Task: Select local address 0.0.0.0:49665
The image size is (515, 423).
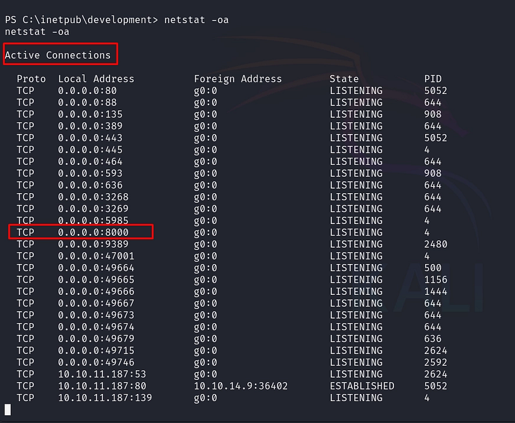Action: click(96, 280)
